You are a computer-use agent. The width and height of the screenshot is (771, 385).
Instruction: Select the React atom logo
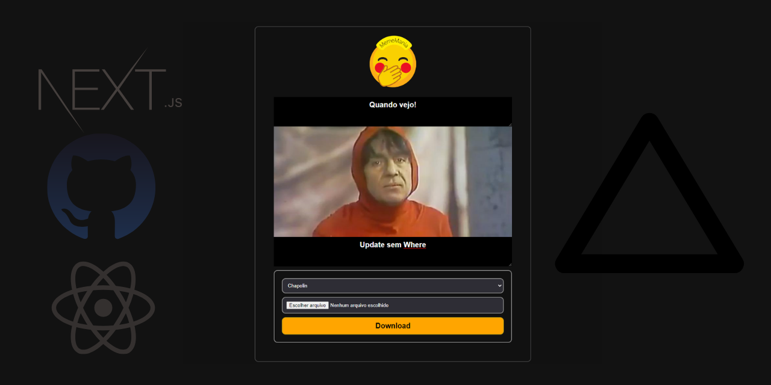104,307
